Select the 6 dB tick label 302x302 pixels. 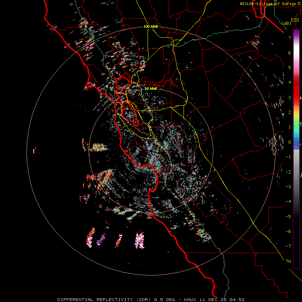coord(290,53)
